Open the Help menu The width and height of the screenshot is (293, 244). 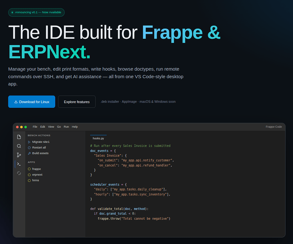(x=75, y=127)
